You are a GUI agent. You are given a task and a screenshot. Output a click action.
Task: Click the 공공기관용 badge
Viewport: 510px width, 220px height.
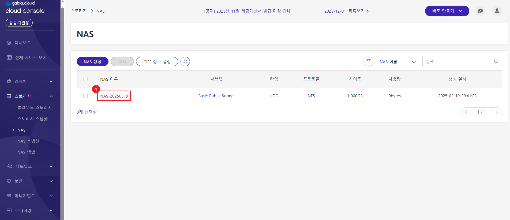coord(19,23)
